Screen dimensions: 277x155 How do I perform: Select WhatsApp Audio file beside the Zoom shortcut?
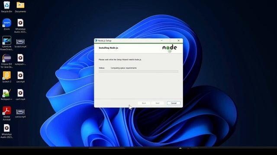(20, 26)
